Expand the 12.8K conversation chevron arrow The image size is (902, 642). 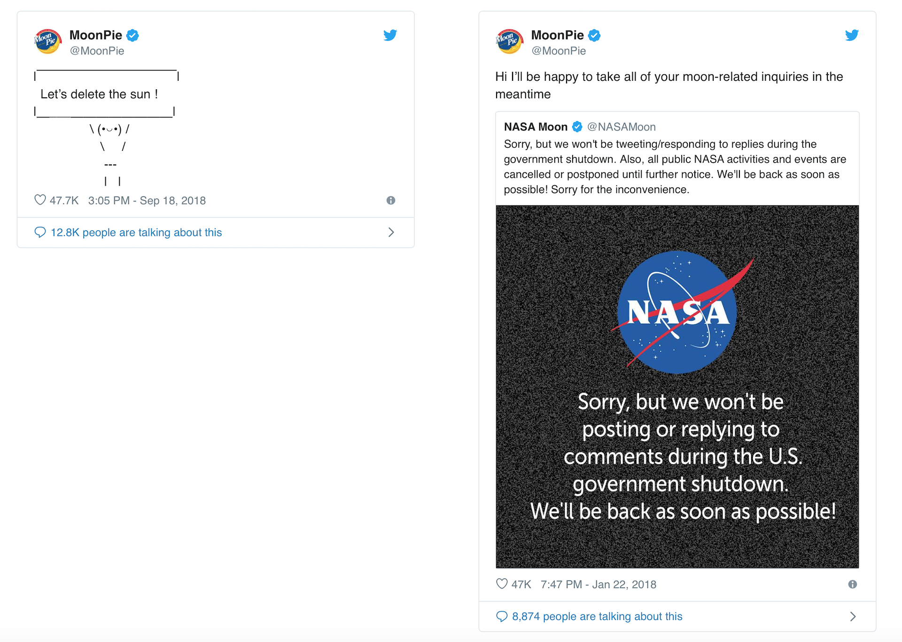(391, 232)
